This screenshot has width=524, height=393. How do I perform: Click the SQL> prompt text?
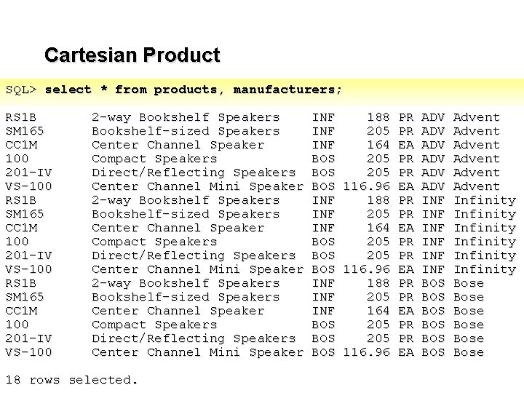21,90
